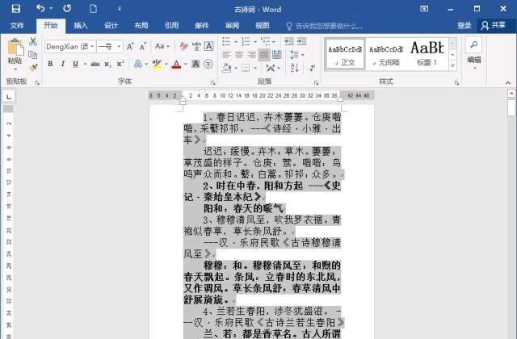Apply text effects with the glowing blue A
The width and height of the screenshot is (517, 339).
pyautogui.click(x=138, y=64)
